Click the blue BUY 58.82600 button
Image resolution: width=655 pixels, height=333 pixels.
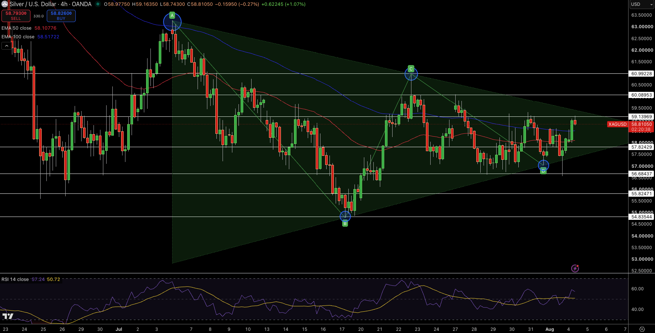61,16
